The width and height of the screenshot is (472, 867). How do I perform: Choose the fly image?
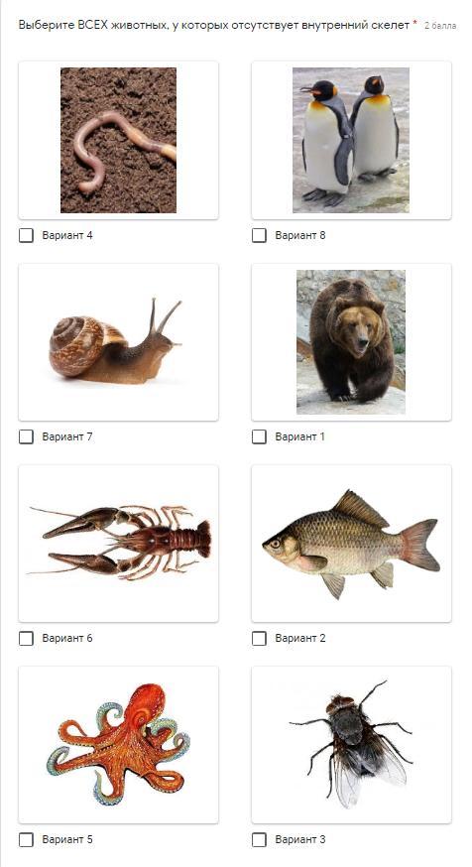click(351, 745)
